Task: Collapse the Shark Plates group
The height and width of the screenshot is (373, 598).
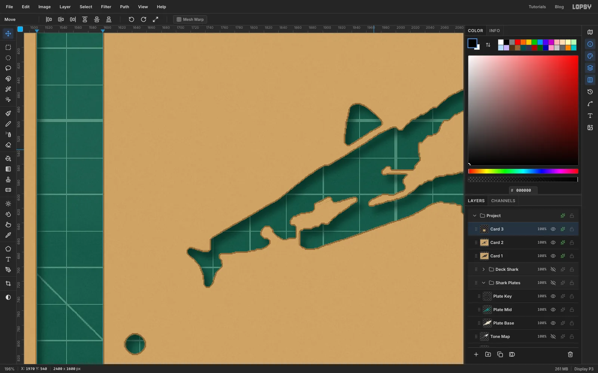Action: click(x=484, y=283)
